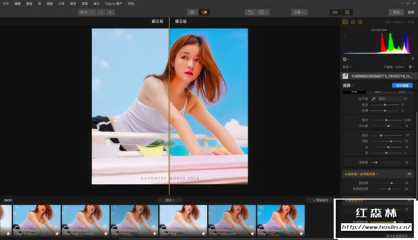This screenshot has height=240, width=418.
Task: Click the presets button right of filmstrip
Action: pyautogui.click(x=321, y=200)
